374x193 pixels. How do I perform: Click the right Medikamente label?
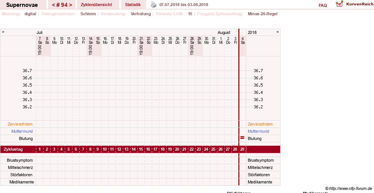(x=260, y=182)
